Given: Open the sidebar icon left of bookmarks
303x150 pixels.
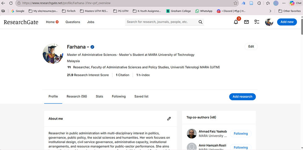Looking at the screenshot, I should (3, 11).
